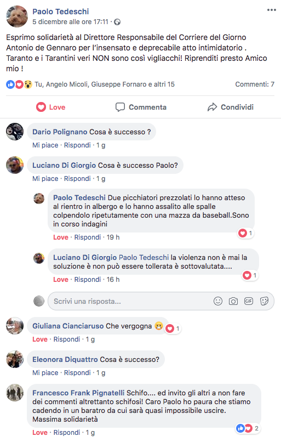Attach a photo with the camera icon
Screen dimensions: 281x442
click(233, 301)
